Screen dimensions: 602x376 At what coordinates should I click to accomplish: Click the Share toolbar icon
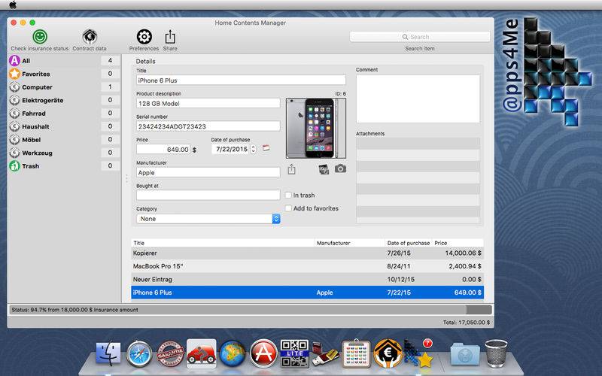coord(170,37)
